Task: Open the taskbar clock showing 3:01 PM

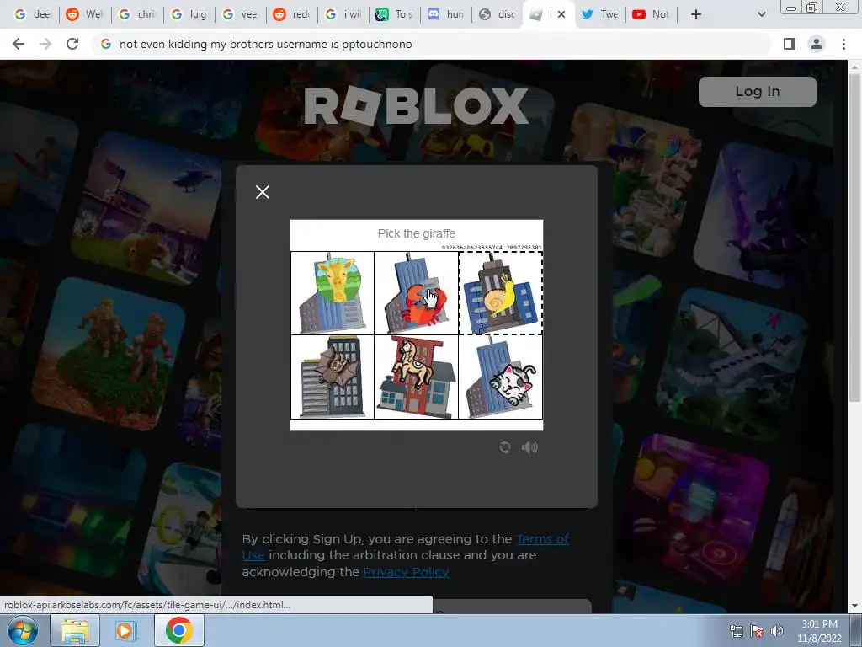Action: pos(819,630)
